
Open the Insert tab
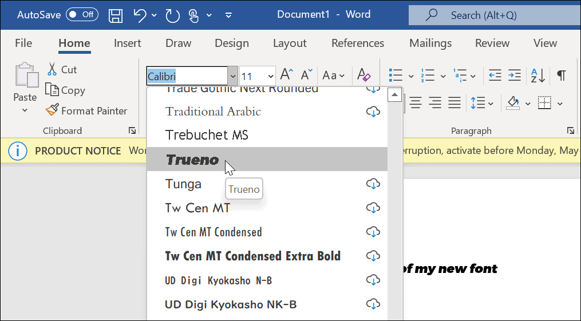click(x=128, y=43)
